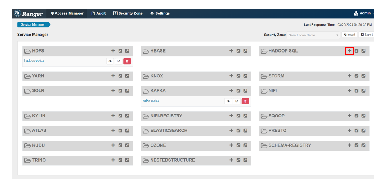Export the HADOOP SQL service type

click(x=363, y=51)
